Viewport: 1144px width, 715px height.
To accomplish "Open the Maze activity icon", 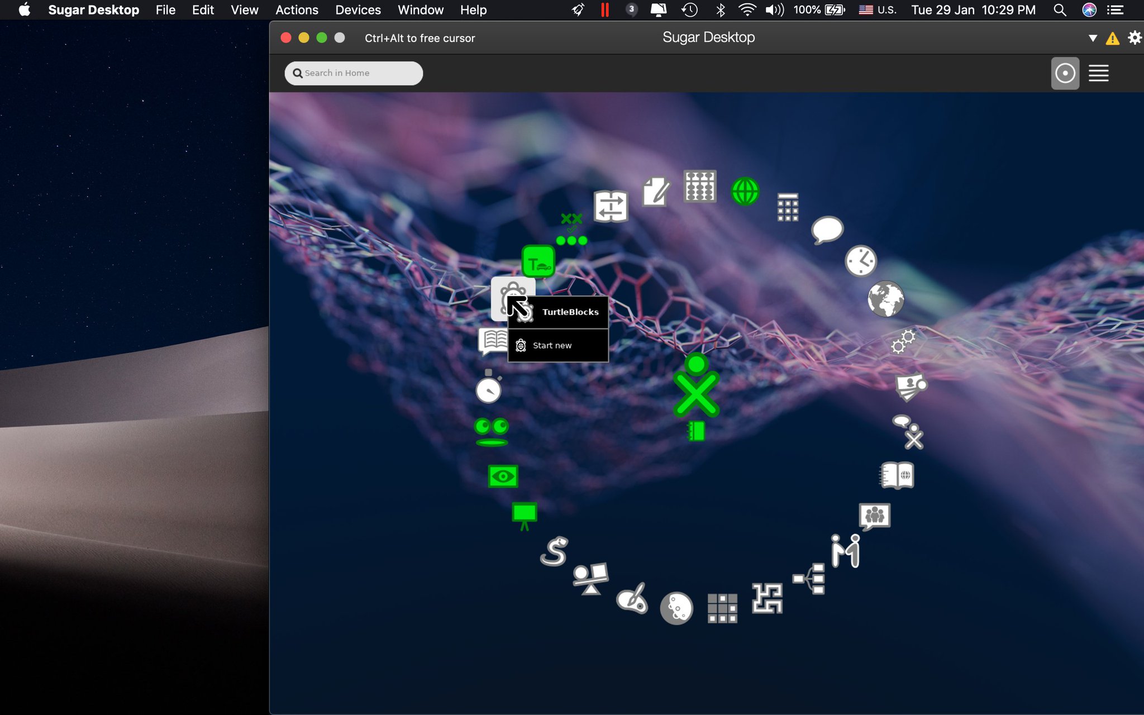I will coord(767,598).
